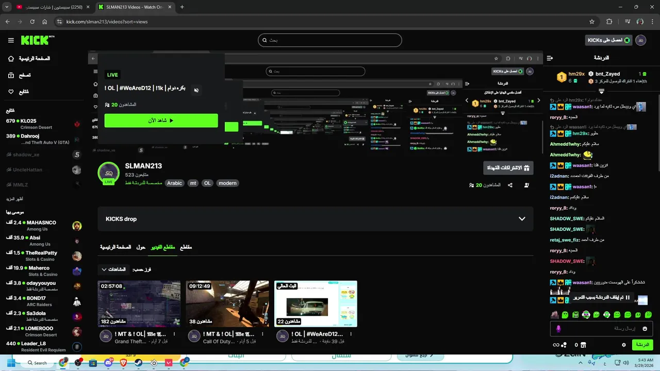
Task: Open the following heart sidebar item
Action: click(x=18, y=92)
